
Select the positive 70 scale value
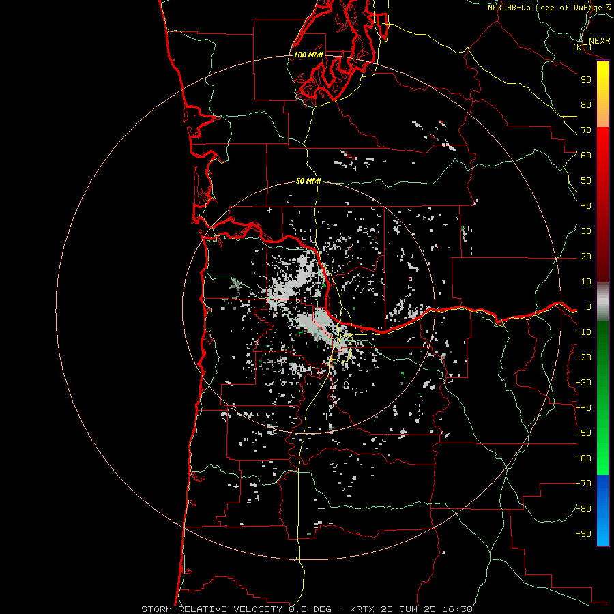(x=586, y=130)
